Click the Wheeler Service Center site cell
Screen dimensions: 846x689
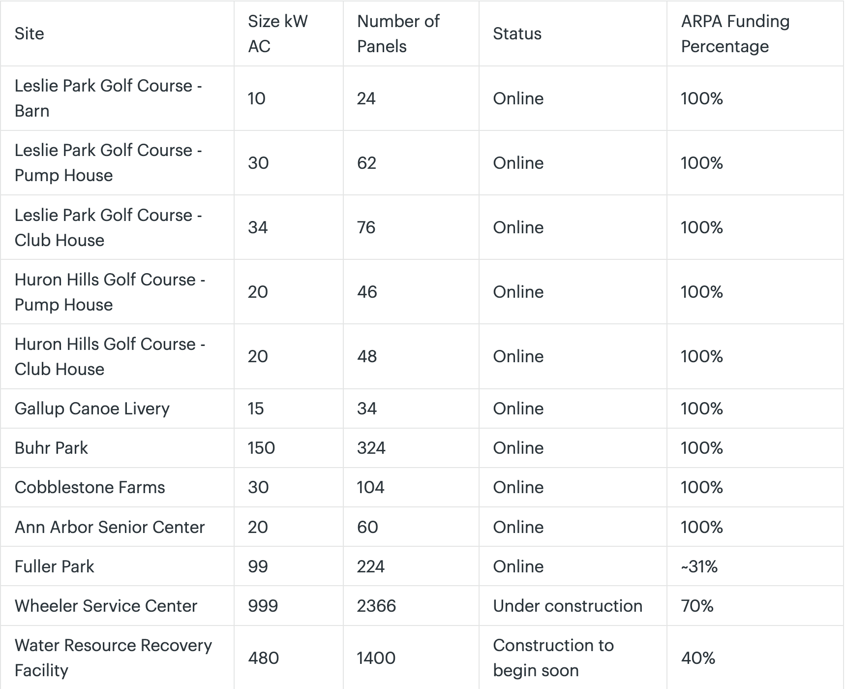[x=117, y=606]
